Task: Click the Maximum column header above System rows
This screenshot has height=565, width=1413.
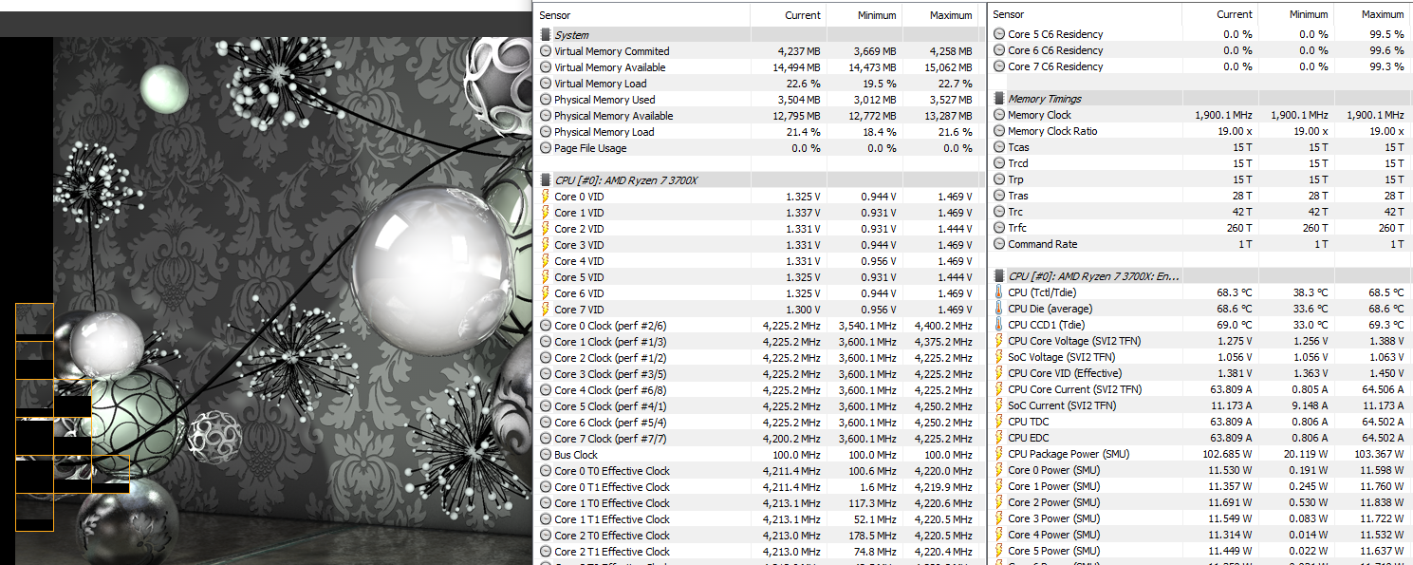Action: [x=939, y=15]
